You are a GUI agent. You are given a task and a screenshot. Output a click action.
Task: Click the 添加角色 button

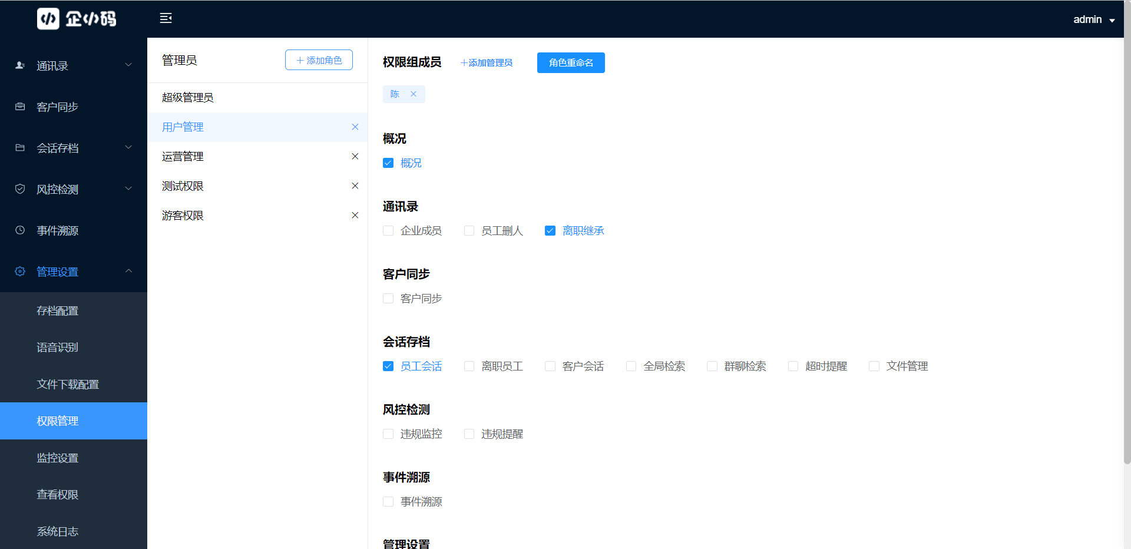[319, 60]
